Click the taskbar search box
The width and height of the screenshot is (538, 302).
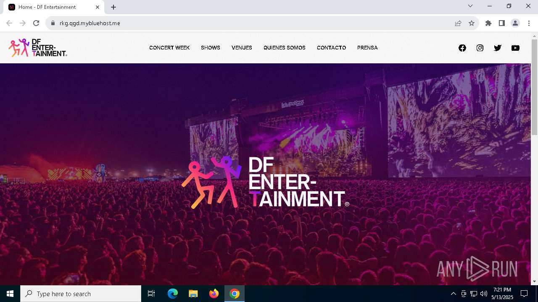click(81, 294)
